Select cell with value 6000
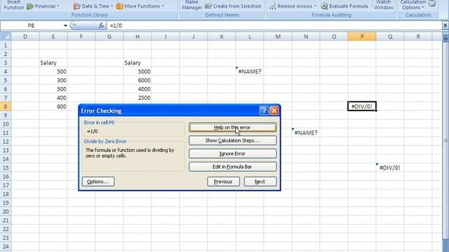This screenshot has width=449, height=252. [x=138, y=80]
